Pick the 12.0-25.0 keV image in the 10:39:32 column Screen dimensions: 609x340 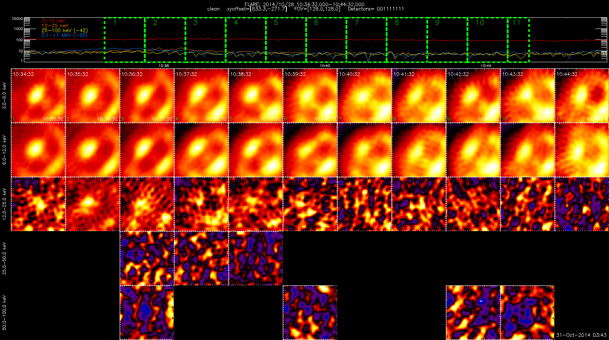(x=310, y=204)
